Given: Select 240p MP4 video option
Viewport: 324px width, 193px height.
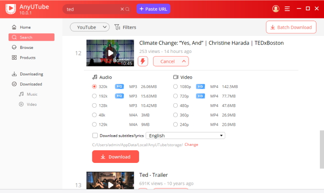Looking at the screenshot, I should (175, 124).
